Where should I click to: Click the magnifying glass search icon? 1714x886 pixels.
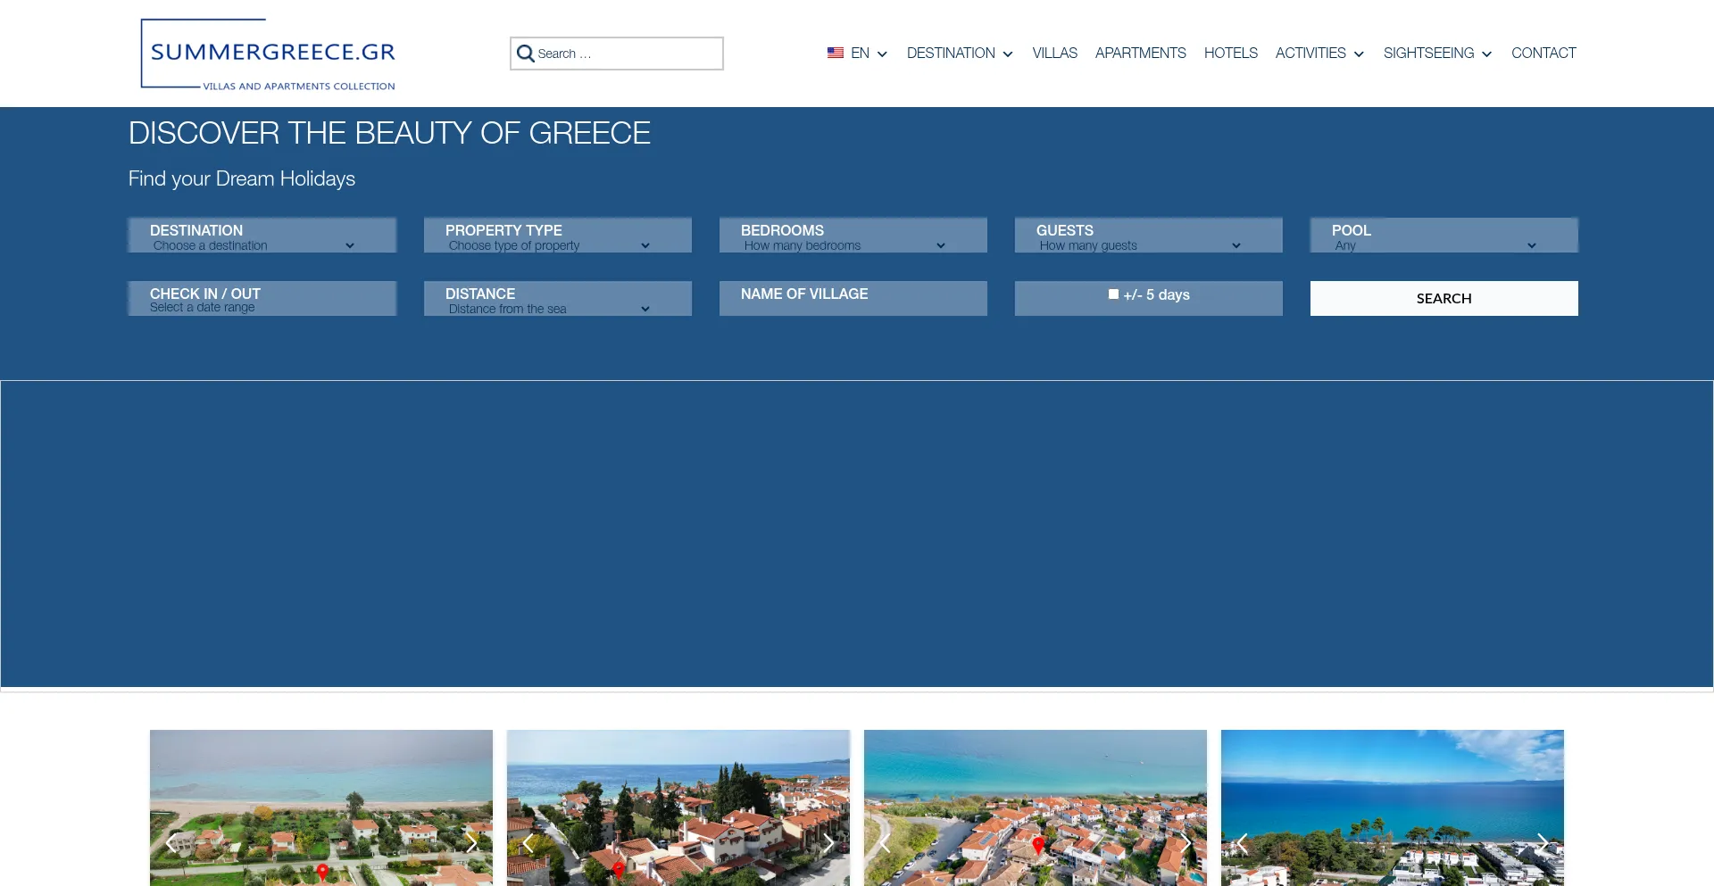click(526, 54)
